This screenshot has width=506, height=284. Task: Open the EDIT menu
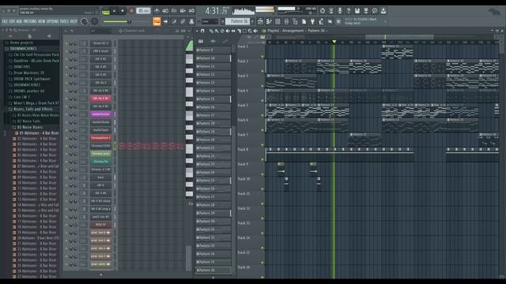[12, 21]
